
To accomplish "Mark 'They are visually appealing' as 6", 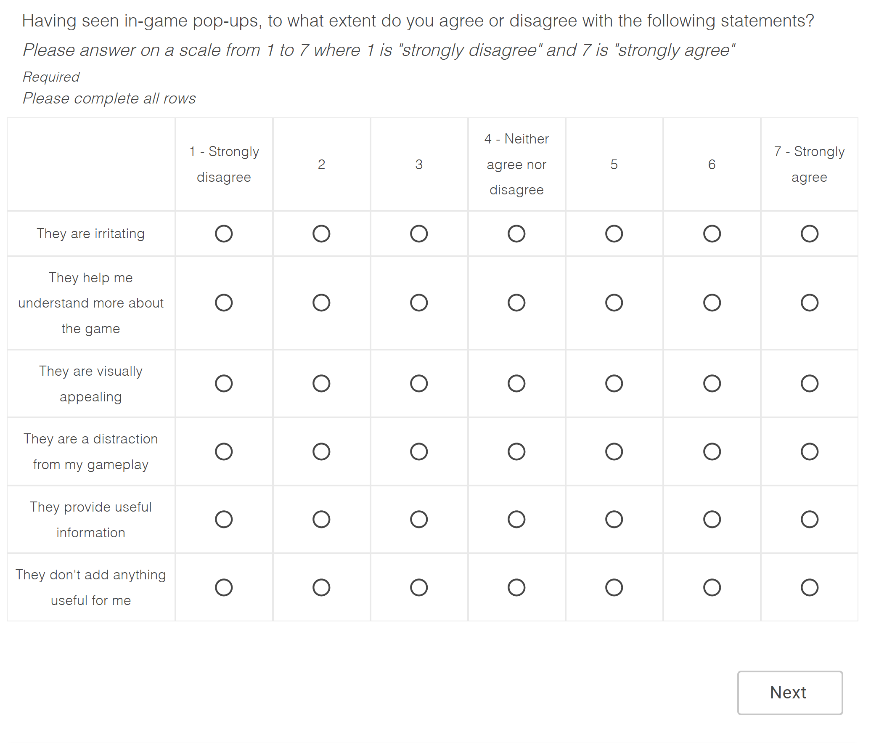I will (712, 384).
